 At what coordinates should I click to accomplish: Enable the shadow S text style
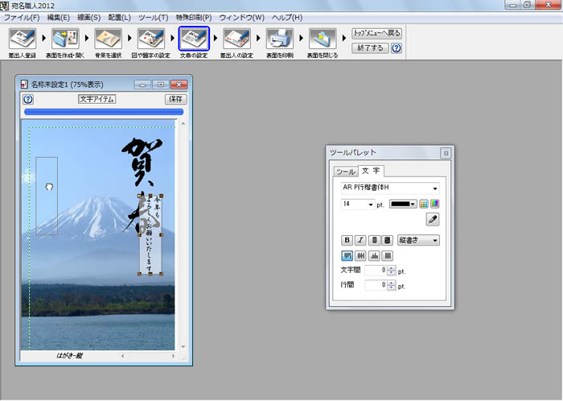point(387,240)
